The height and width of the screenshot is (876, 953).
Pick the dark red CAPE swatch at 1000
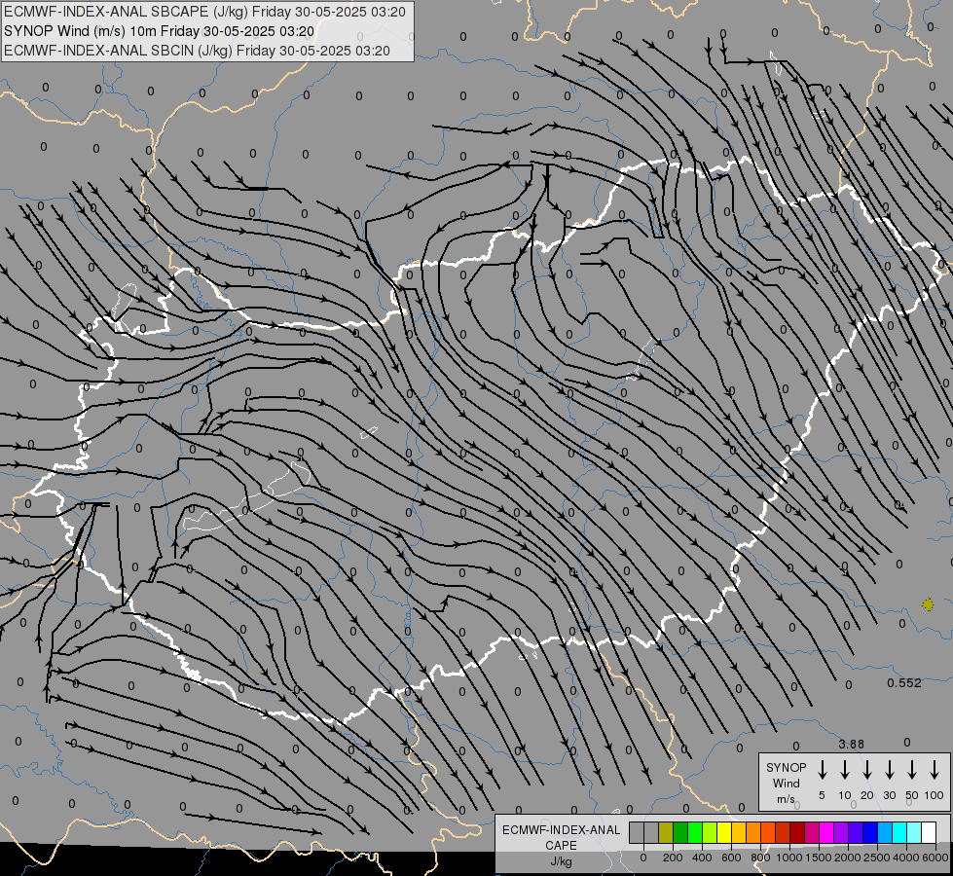point(797,832)
